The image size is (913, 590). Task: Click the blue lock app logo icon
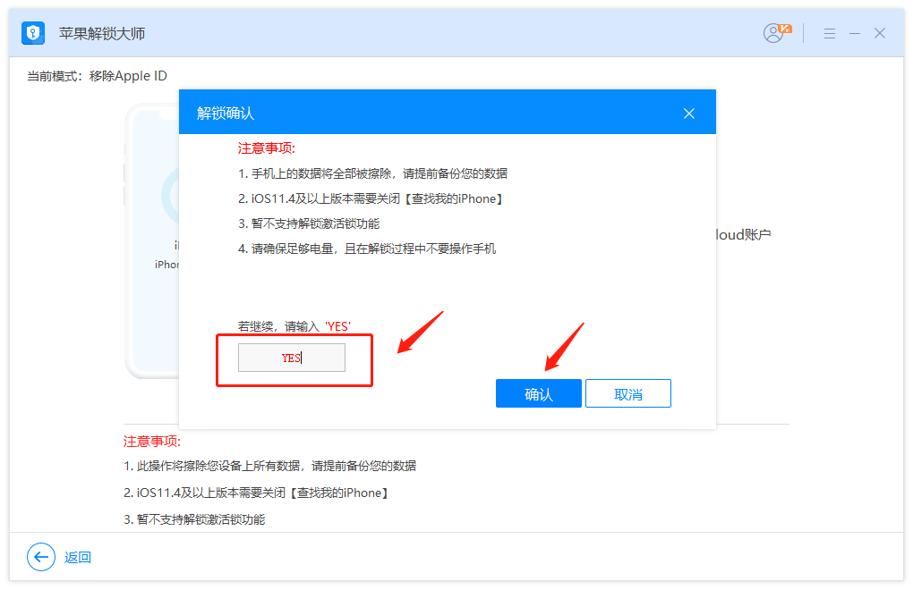tap(33, 33)
